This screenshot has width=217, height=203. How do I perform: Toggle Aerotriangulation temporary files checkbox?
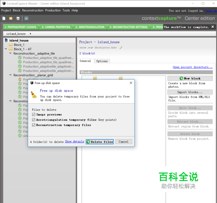(33, 120)
